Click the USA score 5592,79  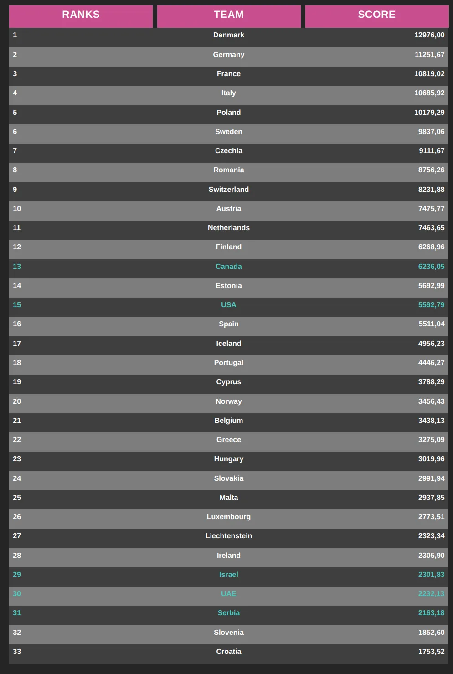(x=431, y=305)
